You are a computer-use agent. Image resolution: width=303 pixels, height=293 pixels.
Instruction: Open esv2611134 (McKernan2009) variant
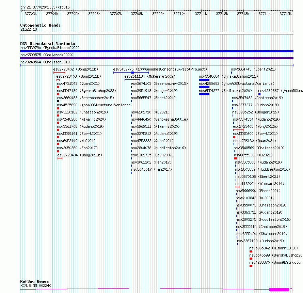coord(150,76)
